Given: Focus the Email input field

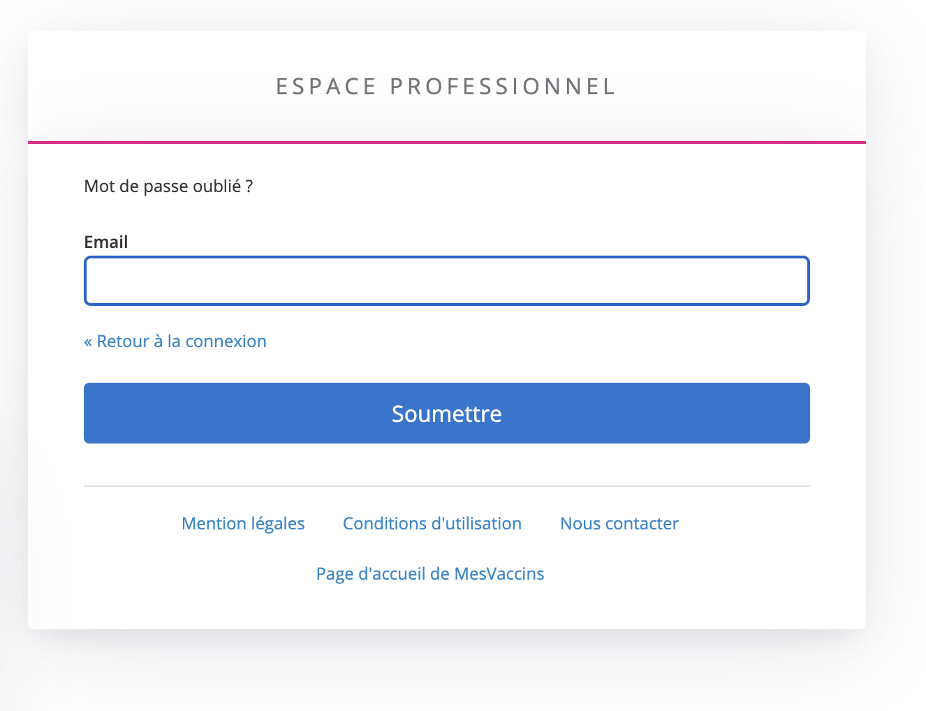Looking at the screenshot, I should [447, 281].
